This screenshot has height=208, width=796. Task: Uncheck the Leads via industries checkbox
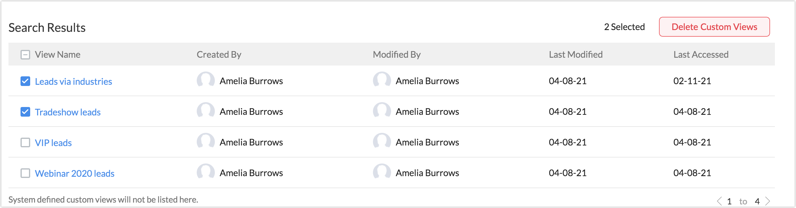[25, 81]
